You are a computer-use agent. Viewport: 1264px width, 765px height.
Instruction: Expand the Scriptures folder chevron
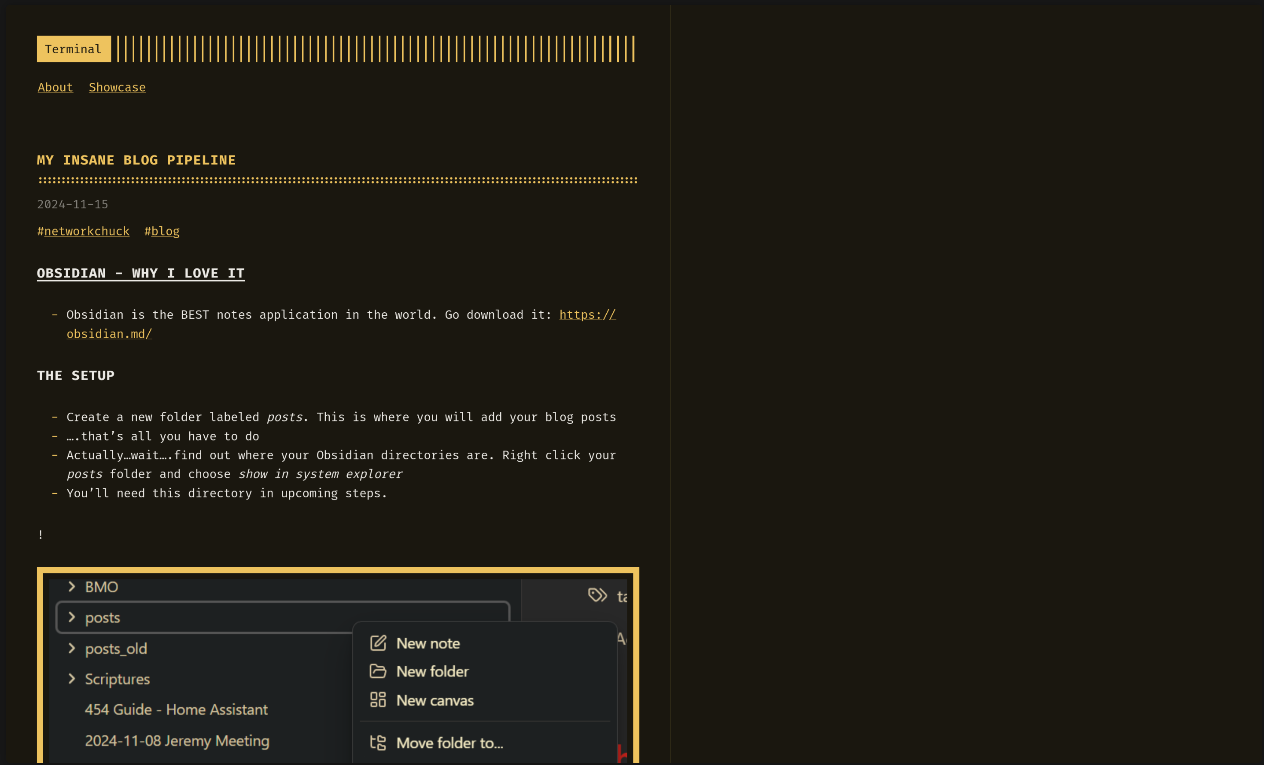pyautogui.click(x=72, y=679)
